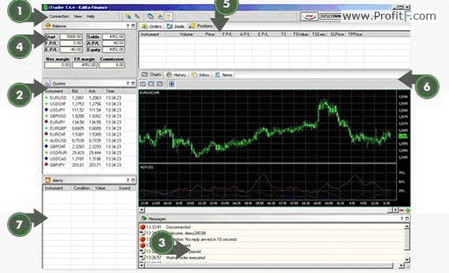The image size is (449, 273).
Task: Maximize the Quotes panel
Action: click(133, 83)
